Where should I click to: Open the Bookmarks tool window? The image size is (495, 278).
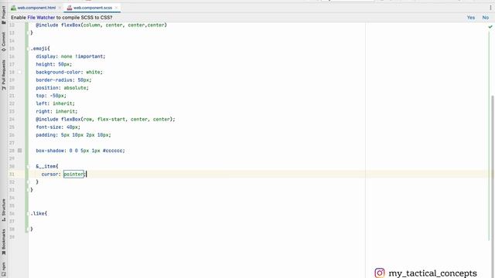tap(3, 242)
